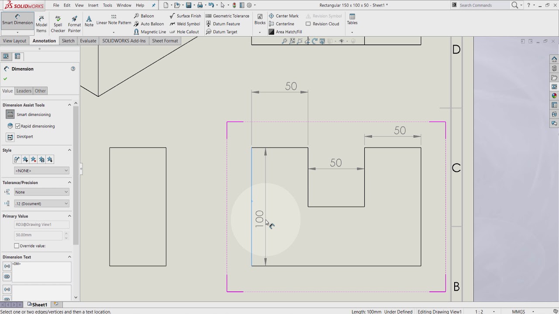
Task: Apply Area Hatch/Fill
Action: click(285, 32)
